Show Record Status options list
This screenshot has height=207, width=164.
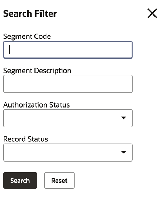point(68,152)
